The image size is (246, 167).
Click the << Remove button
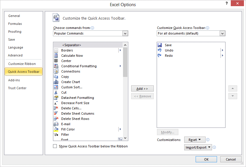click(142, 96)
